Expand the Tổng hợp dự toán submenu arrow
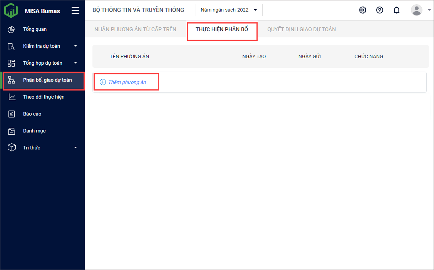Viewport: 434px width, 270px height. [x=75, y=63]
